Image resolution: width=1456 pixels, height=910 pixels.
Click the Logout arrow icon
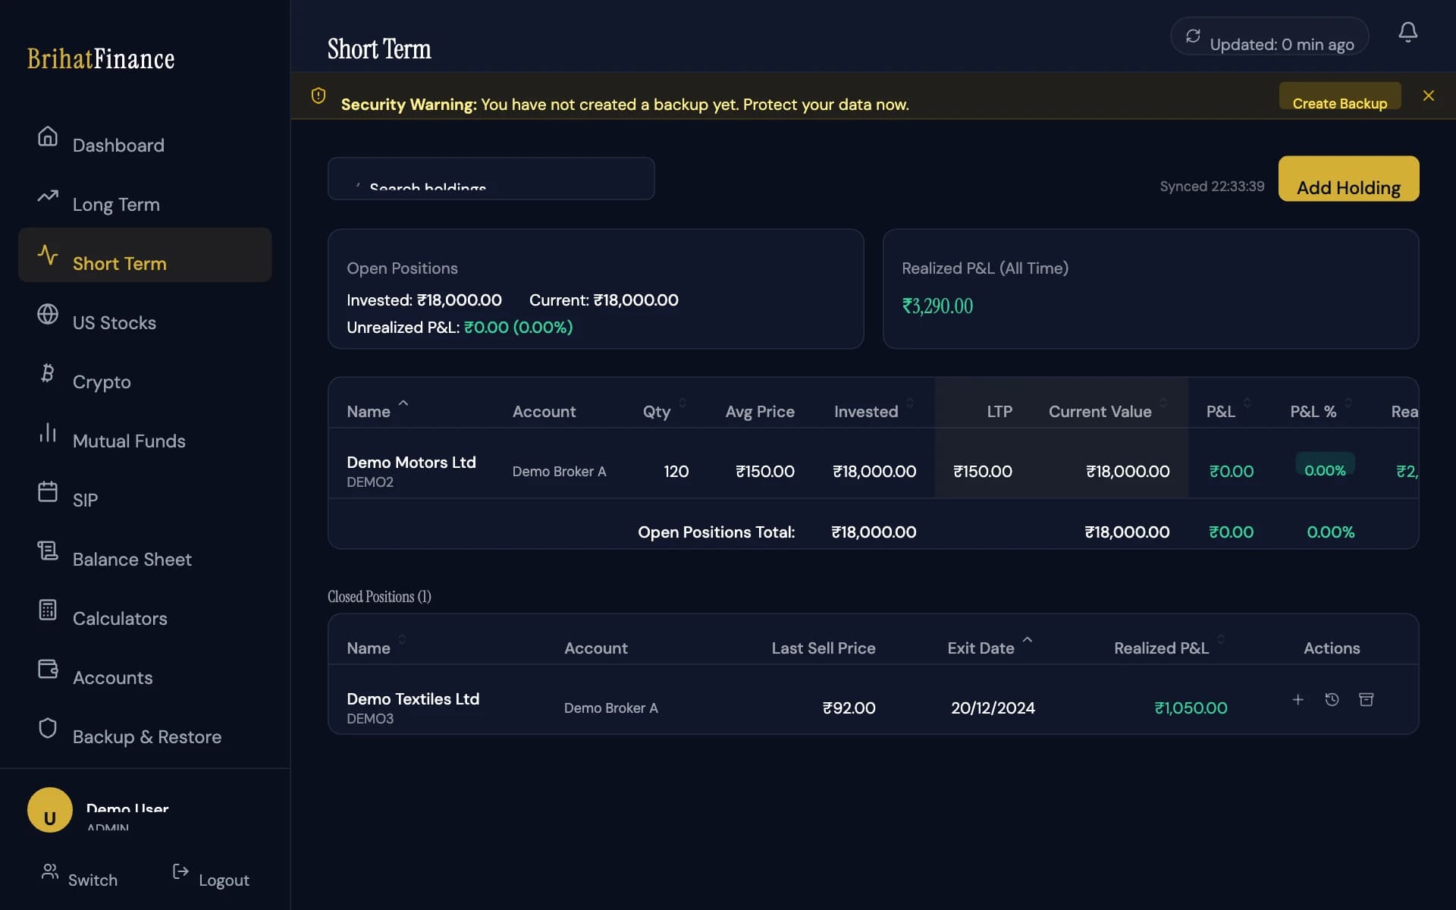[180, 871]
